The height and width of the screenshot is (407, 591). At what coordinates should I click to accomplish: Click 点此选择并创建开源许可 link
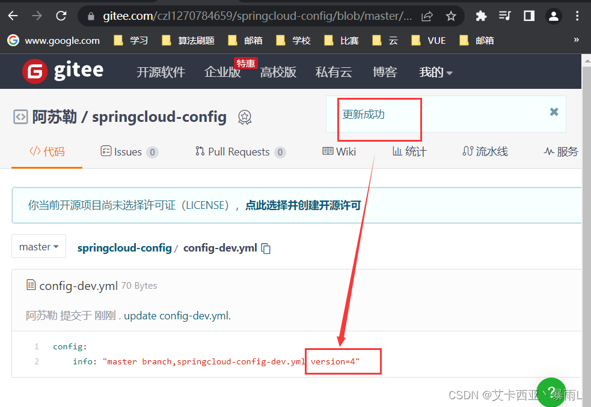click(x=303, y=205)
